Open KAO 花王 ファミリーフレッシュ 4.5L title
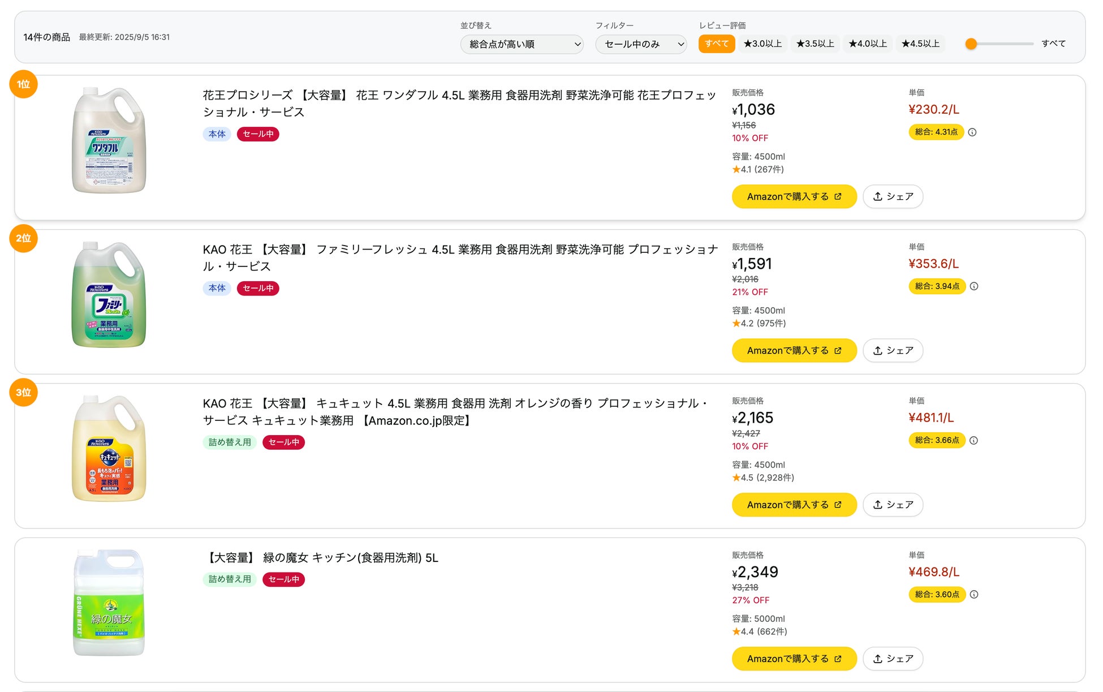 click(x=460, y=258)
